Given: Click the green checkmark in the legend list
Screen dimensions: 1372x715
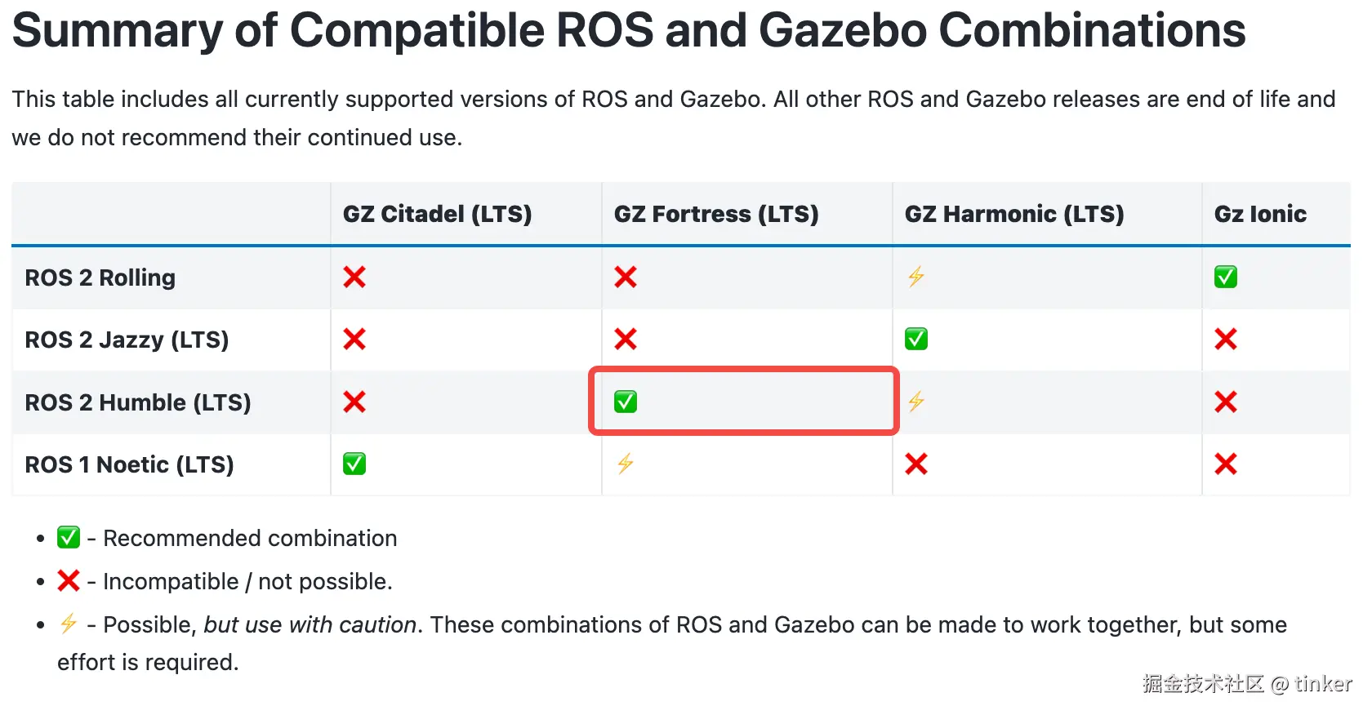Looking at the screenshot, I should [x=69, y=537].
